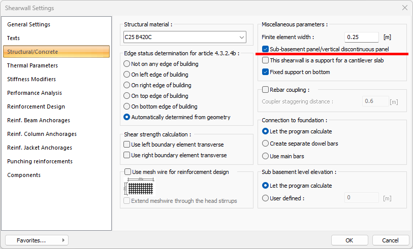Image resolution: width=413 pixels, height=249 pixels.
Task: Close the Shearwall Settings dialog
Action: coord(404,8)
